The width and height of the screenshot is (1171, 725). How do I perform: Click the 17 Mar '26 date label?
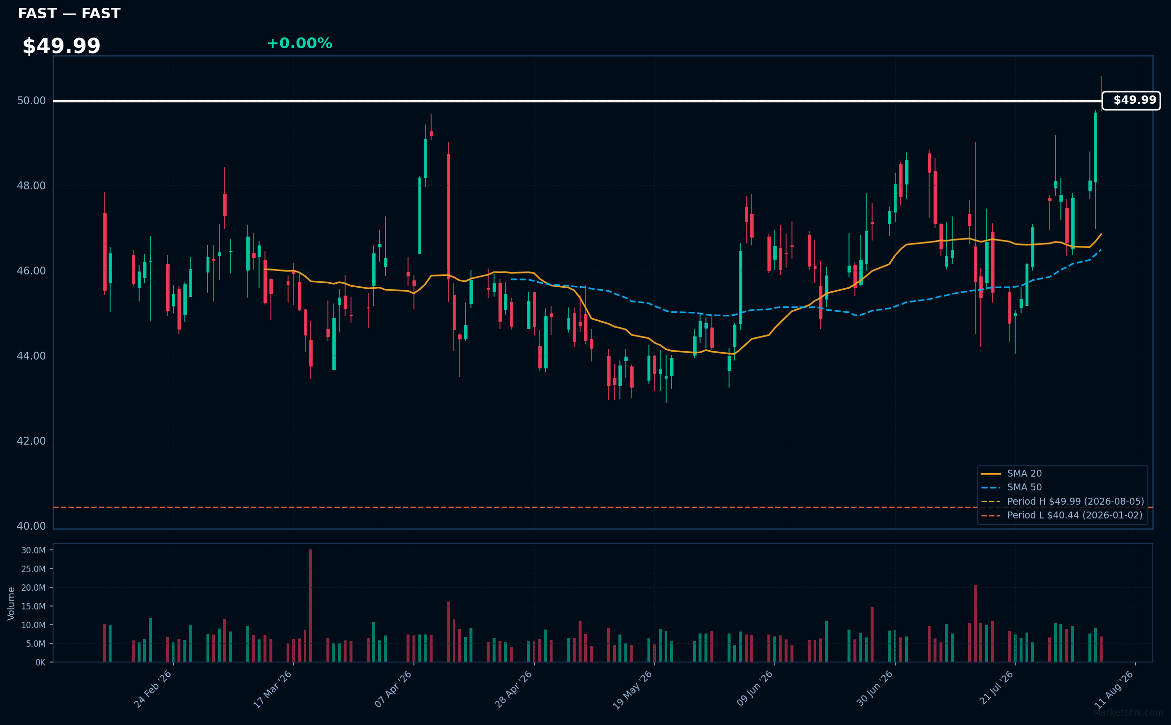tap(272, 689)
